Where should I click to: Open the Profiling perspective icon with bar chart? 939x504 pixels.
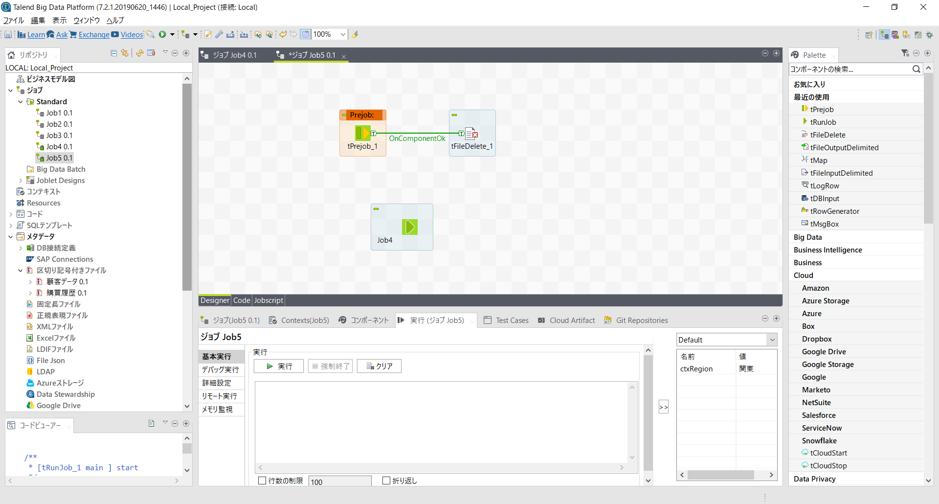[895, 35]
